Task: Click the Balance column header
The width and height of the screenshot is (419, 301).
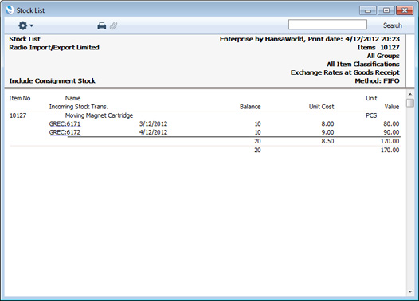Action: point(250,107)
